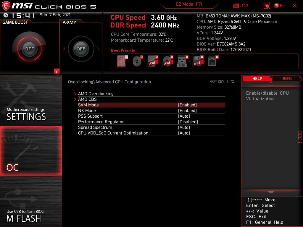Open the M-FLASH section
This screenshot has height=227, width=303.
coord(31,202)
